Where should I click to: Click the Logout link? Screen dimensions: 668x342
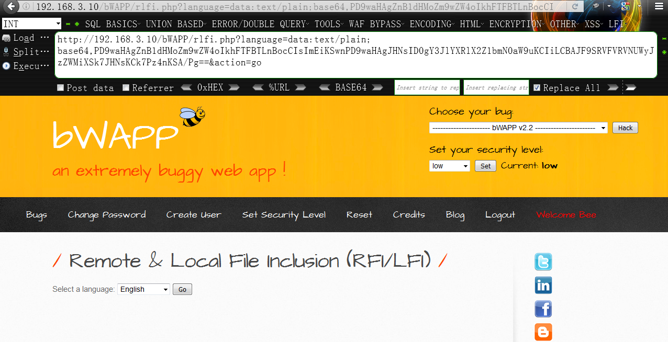tap(500, 215)
